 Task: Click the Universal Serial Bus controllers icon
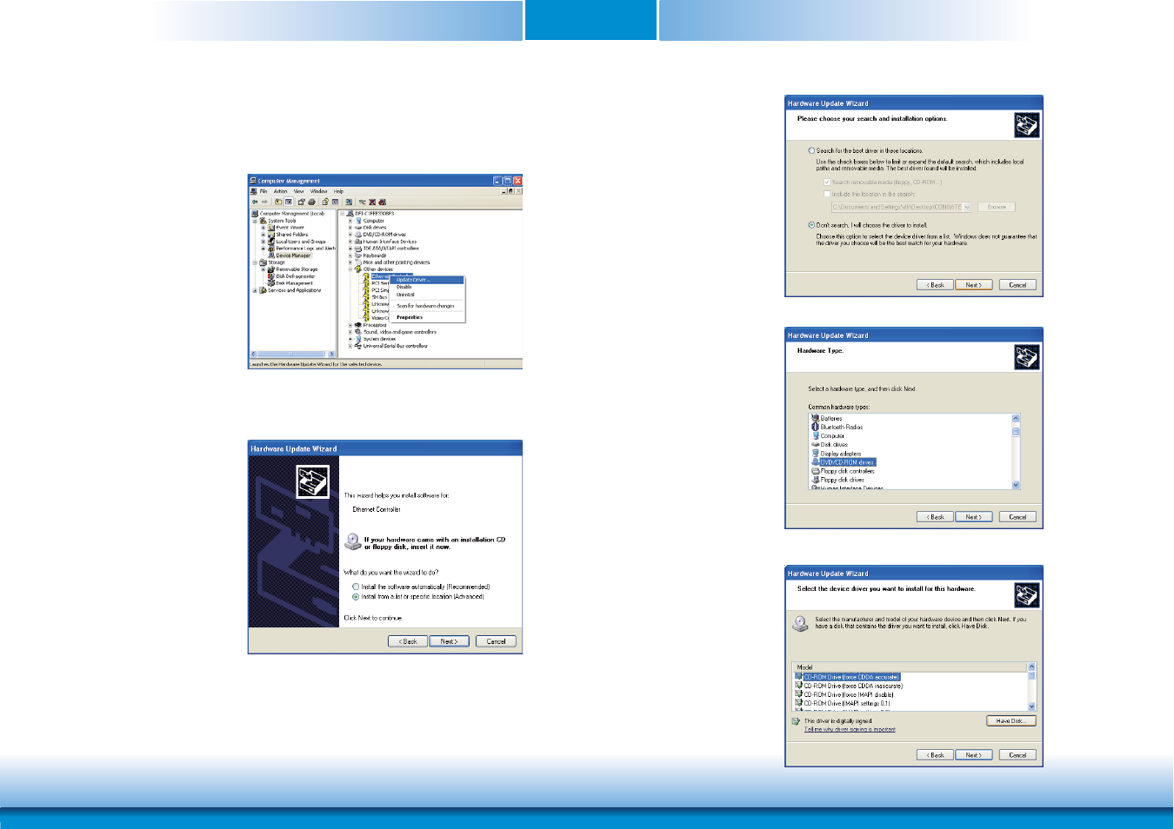[358, 346]
